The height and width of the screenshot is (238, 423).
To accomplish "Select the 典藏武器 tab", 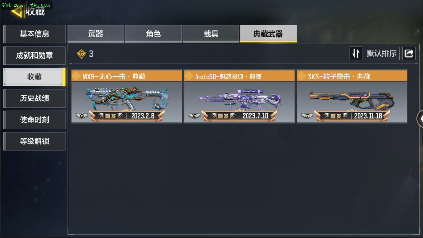I will point(268,34).
